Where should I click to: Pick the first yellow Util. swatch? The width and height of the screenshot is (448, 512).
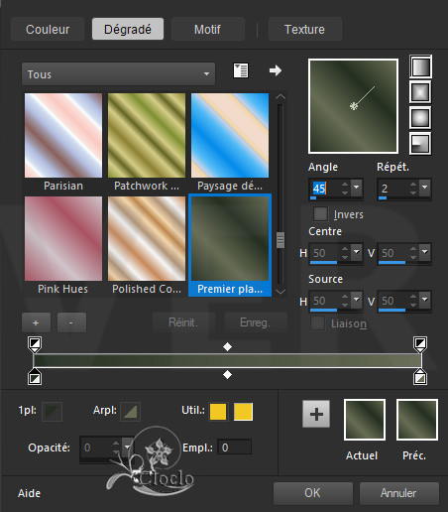coord(218,412)
